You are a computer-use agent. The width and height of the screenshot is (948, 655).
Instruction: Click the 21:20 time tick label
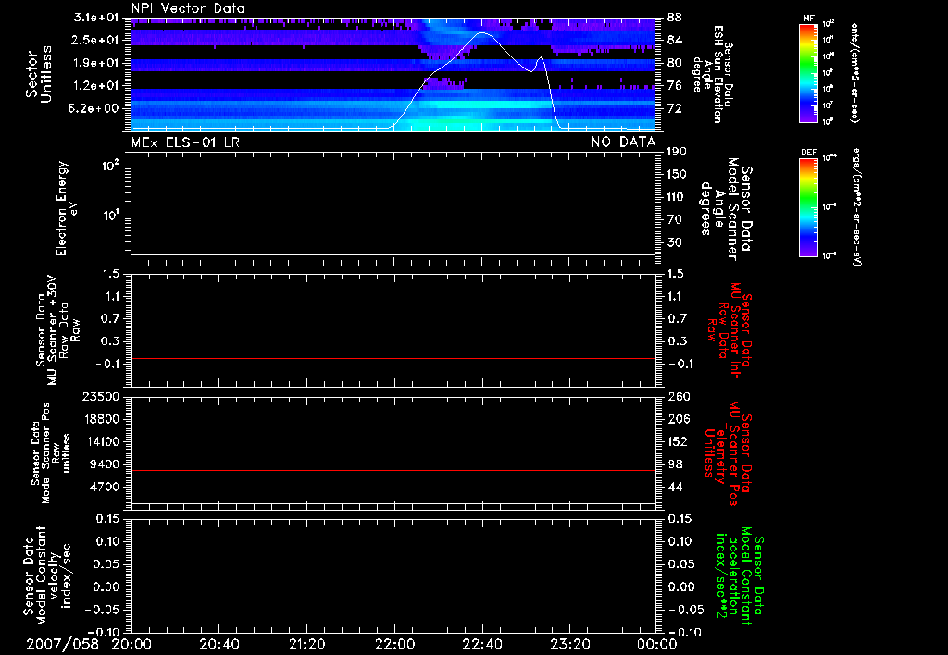[306, 644]
